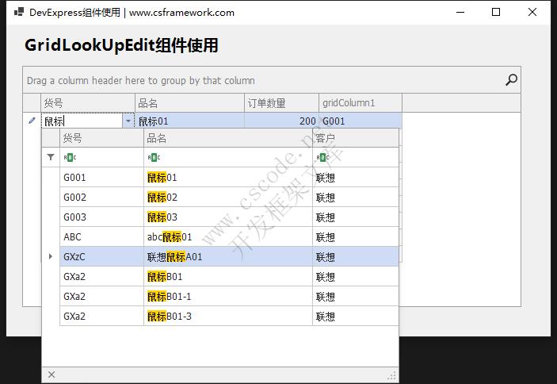Screen dimensions: 557x384
Task: Click the 200 order quantity cell
Action: 282,121
